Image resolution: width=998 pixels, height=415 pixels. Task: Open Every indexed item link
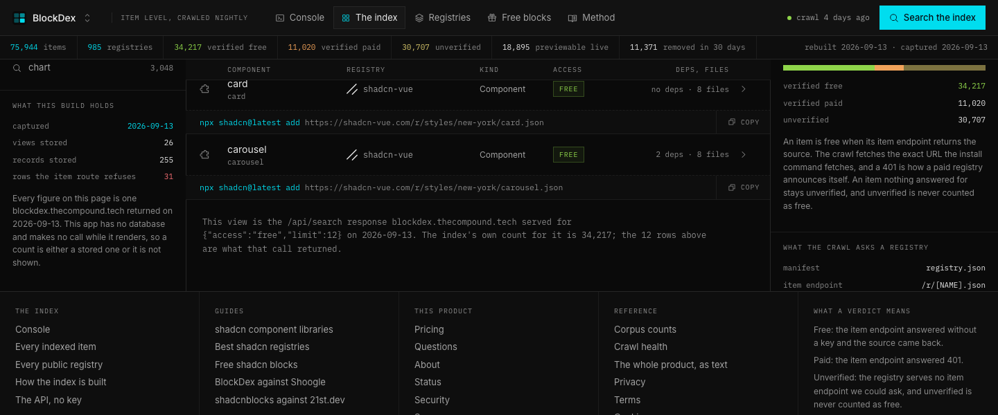point(55,347)
